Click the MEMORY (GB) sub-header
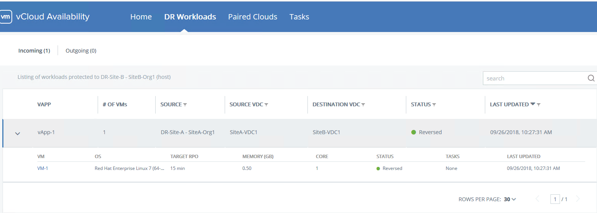 [x=258, y=156]
